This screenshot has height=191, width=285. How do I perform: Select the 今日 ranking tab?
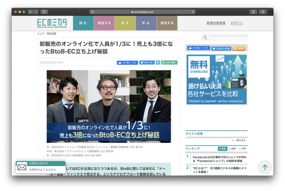tap(222, 149)
